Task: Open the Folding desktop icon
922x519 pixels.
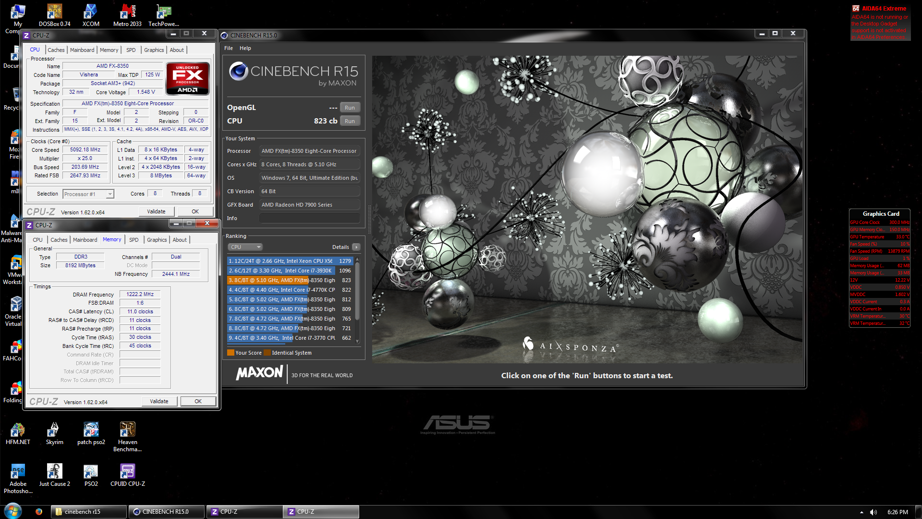Action: coord(13,392)
